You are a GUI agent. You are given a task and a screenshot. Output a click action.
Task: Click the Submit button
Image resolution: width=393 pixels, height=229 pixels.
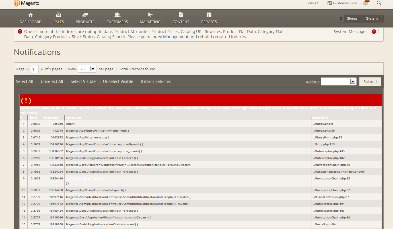(x=370, y=81)
